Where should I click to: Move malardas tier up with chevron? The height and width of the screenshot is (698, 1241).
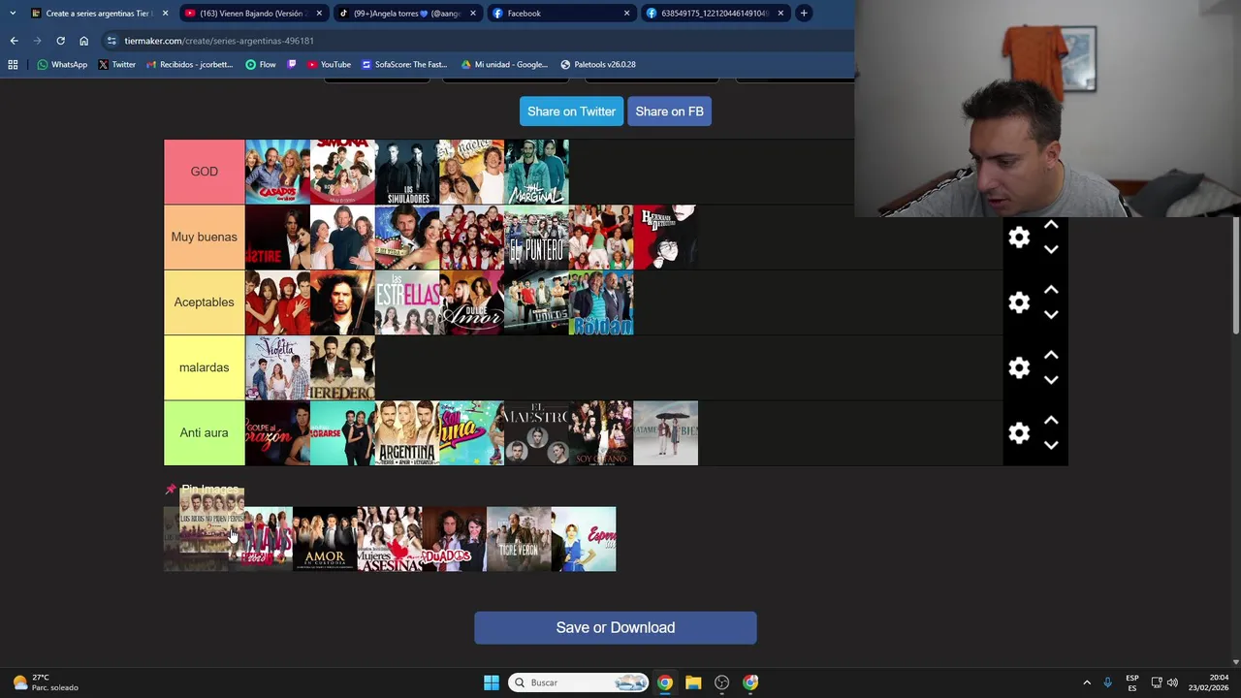tap(1051, 355)
